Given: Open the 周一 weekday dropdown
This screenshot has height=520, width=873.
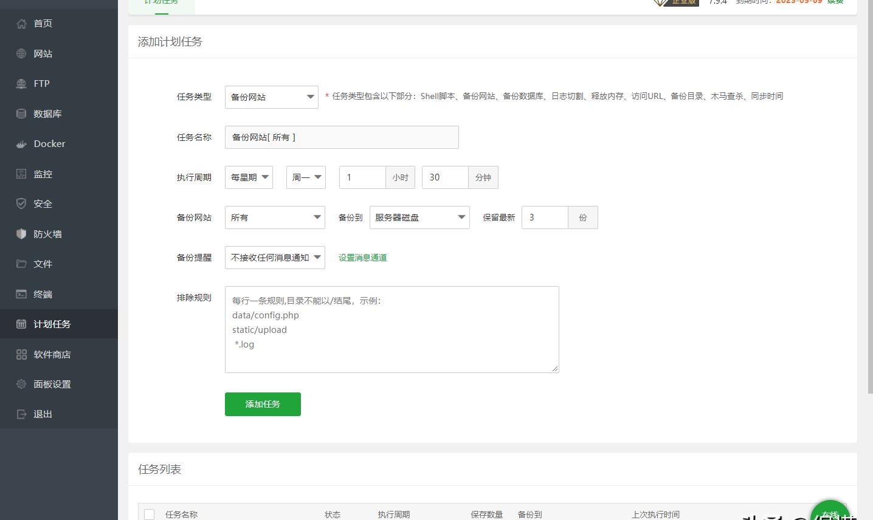Looking at the screenshot, I should coord(306,177).
